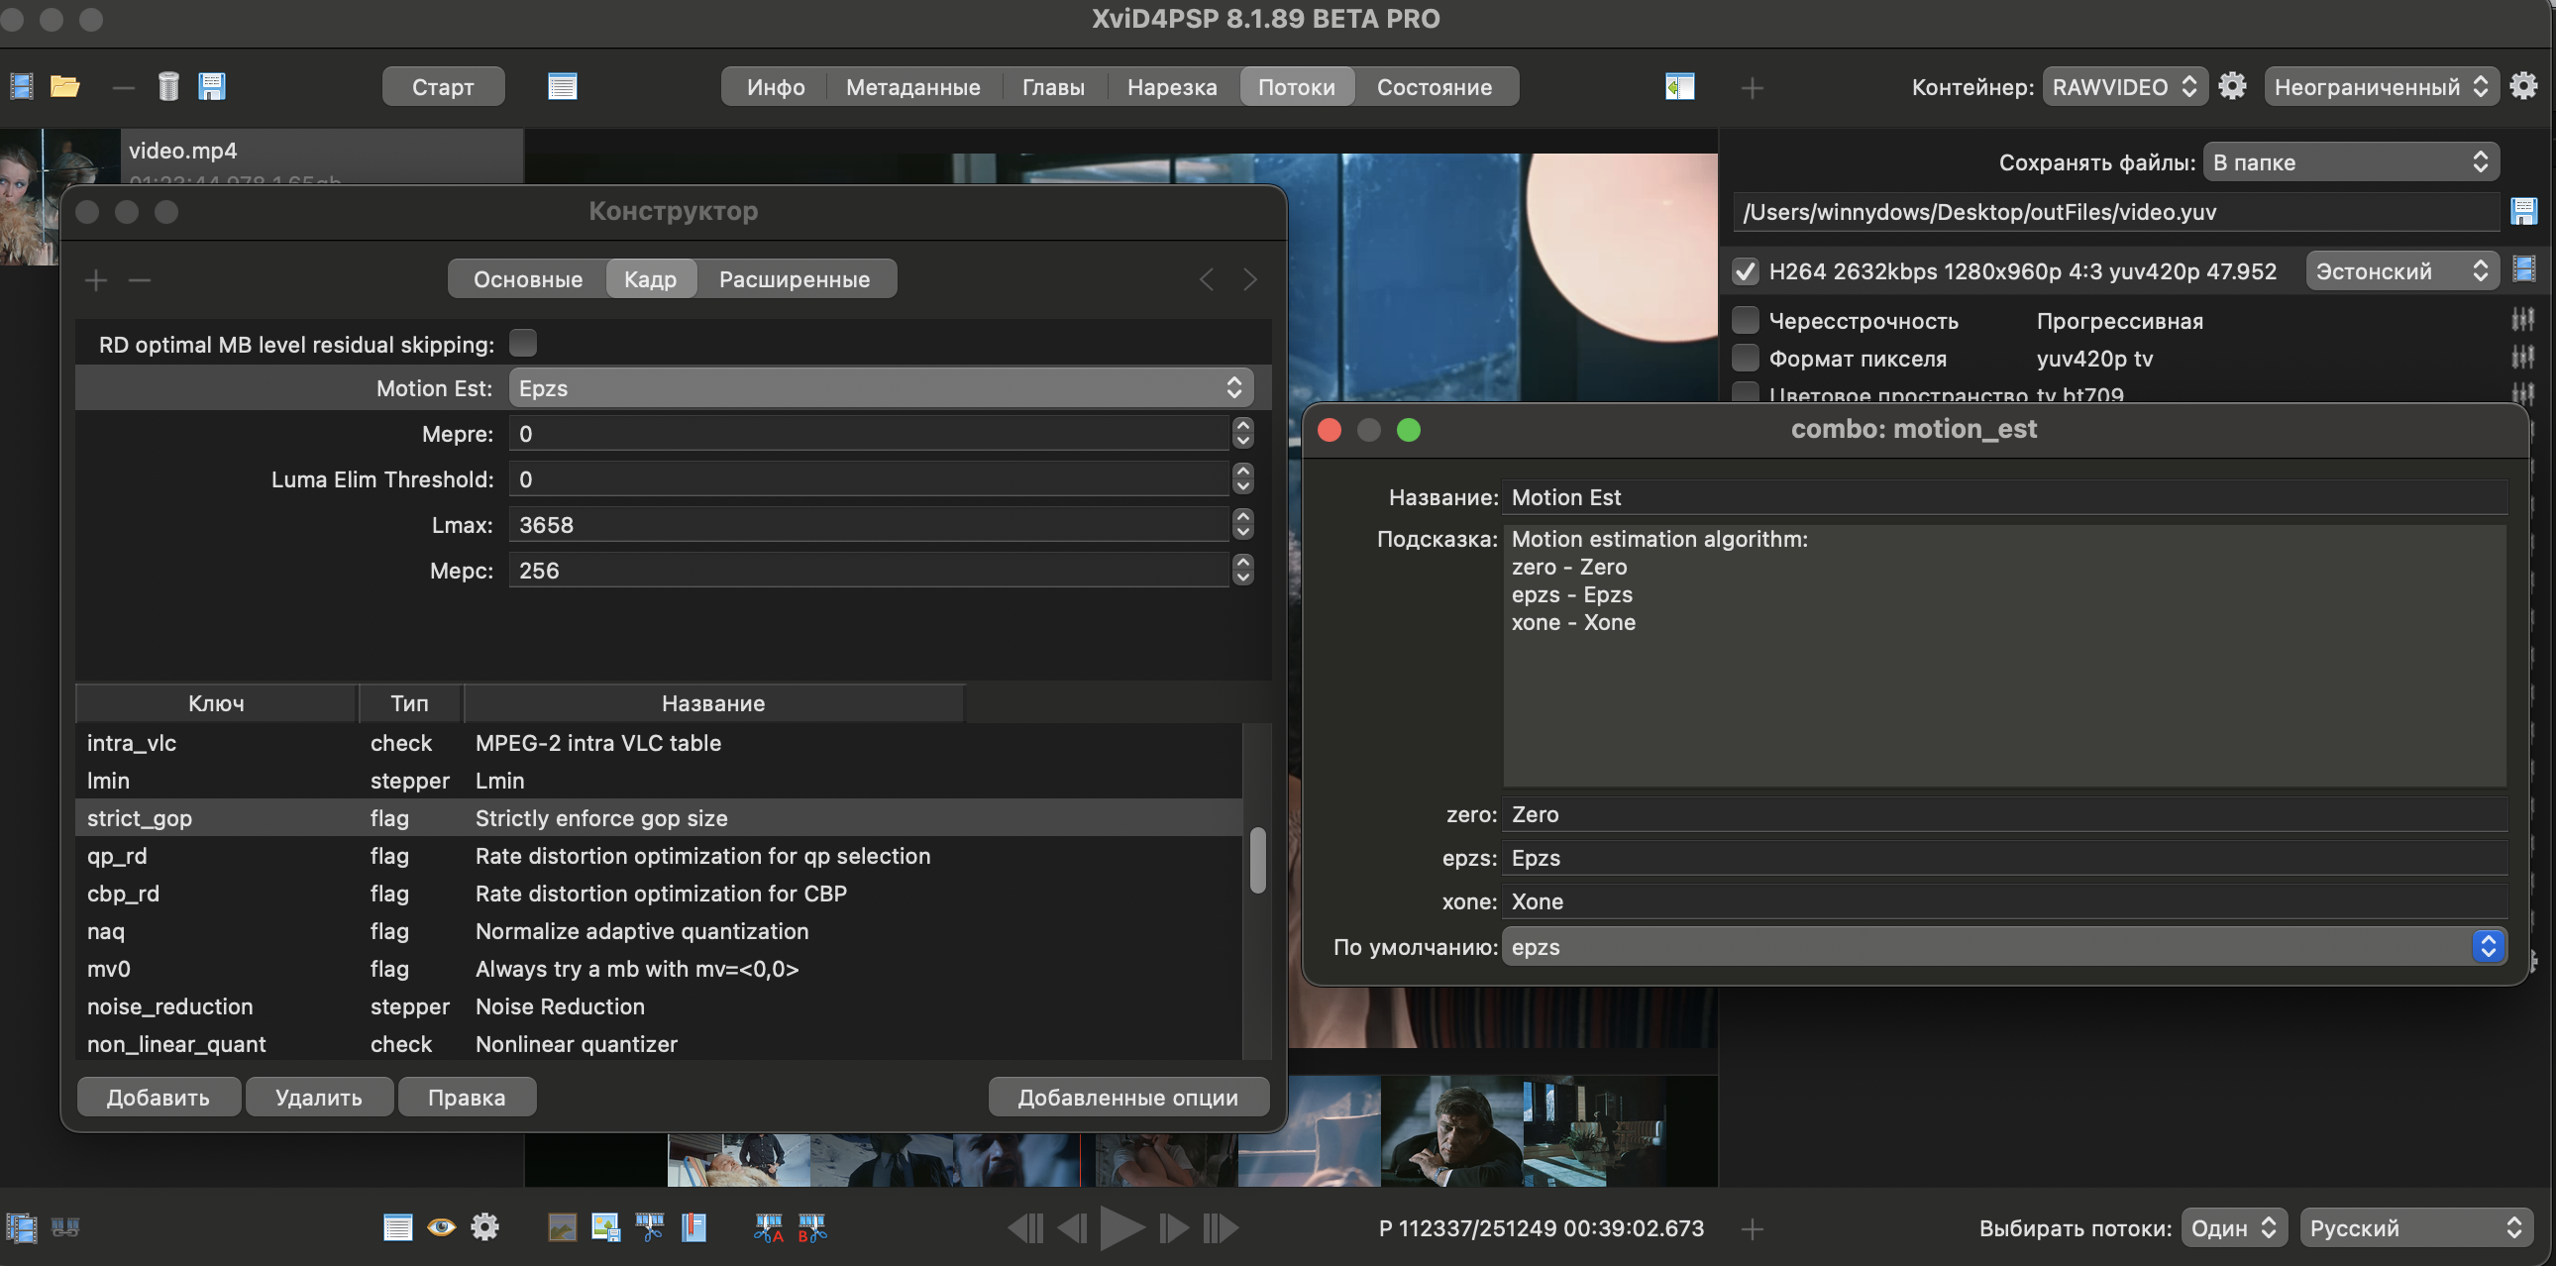Click the save-path floppy icon beside video.yuv
This screenshot has height=1266, width=2556.
click(x=2523, y=211)
